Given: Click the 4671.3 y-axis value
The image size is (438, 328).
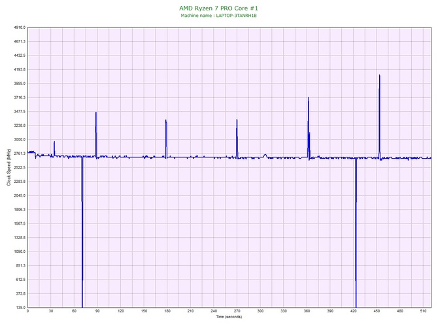Looking at the screenshot, I should (20, 42).
